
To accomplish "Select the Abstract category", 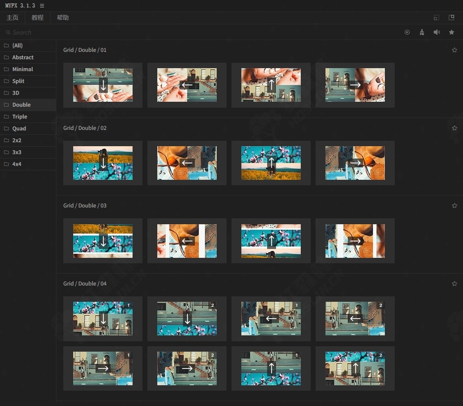I will click(x=28, y=57).
